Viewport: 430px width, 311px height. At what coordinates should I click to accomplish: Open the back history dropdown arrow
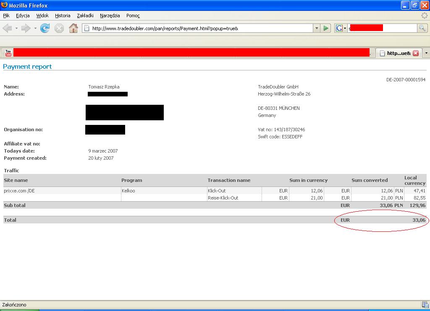(x=16, y=28)
